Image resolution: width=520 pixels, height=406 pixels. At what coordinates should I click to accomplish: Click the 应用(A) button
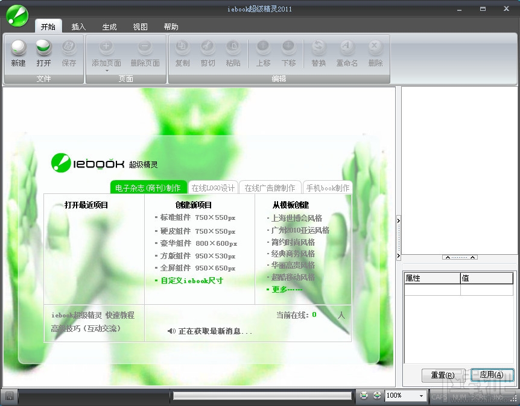tap(492, 375)
